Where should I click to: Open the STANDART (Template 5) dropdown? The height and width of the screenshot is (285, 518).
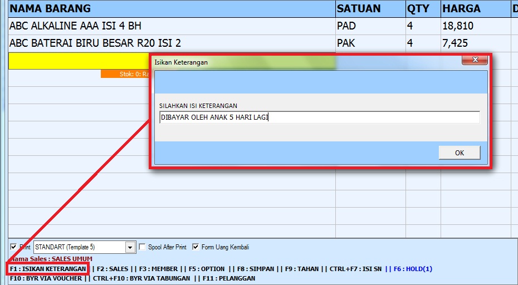point(131,247)
